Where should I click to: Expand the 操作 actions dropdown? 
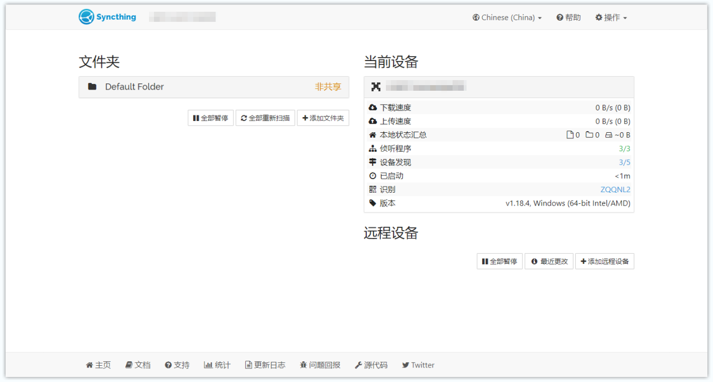tap(611, 17)
